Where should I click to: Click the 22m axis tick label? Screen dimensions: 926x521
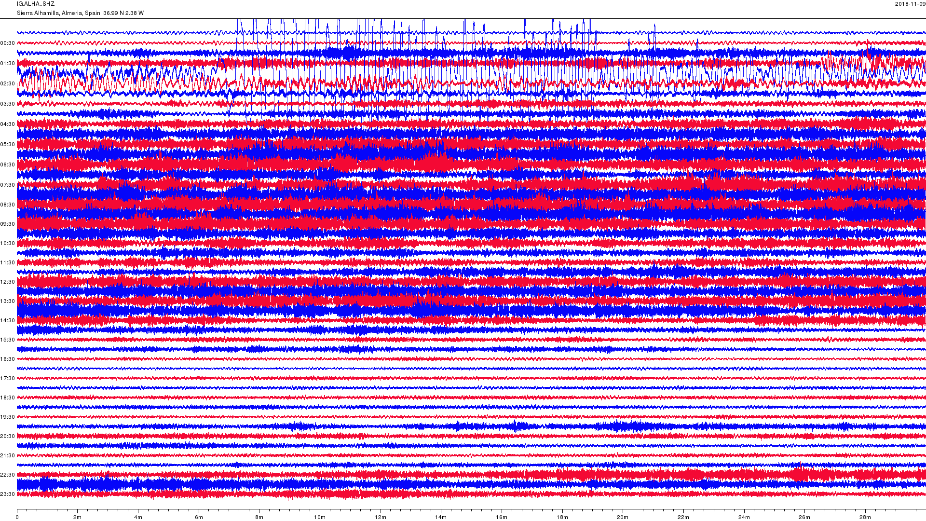click(x=683, y=518)
